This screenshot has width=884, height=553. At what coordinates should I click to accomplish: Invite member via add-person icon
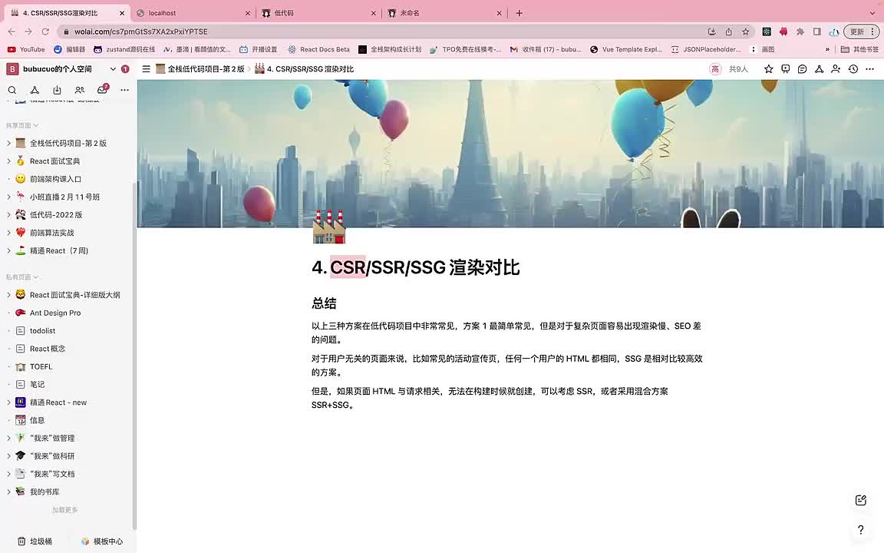[x=836, y=69]
